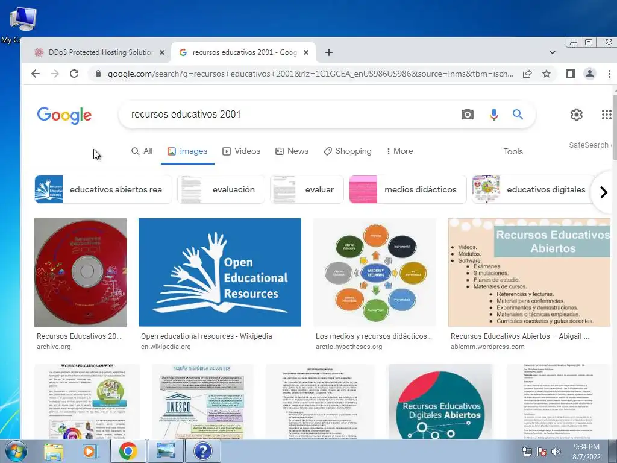Bookmark this page with the star icon

click(x=546, y=74)
